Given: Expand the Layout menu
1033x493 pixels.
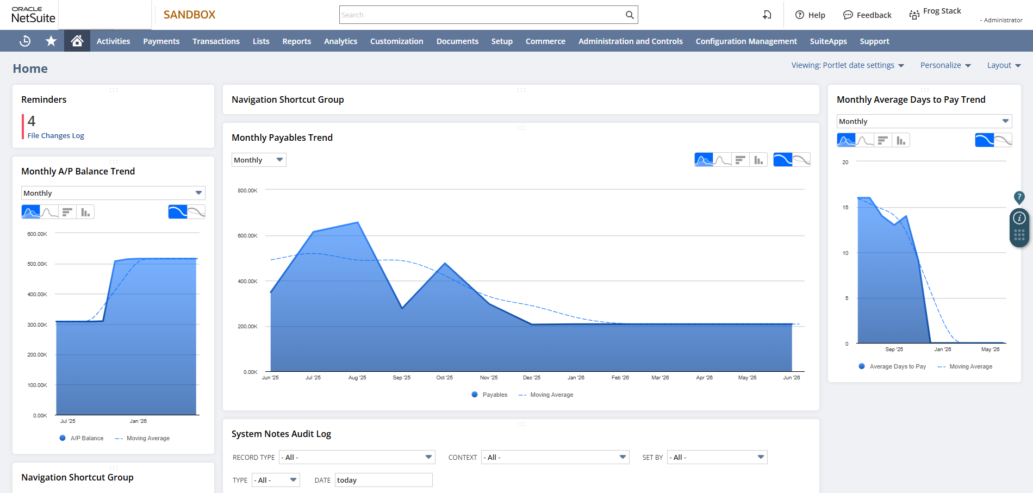Looking at the screenshot, I should [1004, 65].
